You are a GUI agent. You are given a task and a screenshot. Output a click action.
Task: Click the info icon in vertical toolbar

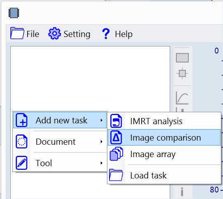(182, 192)
